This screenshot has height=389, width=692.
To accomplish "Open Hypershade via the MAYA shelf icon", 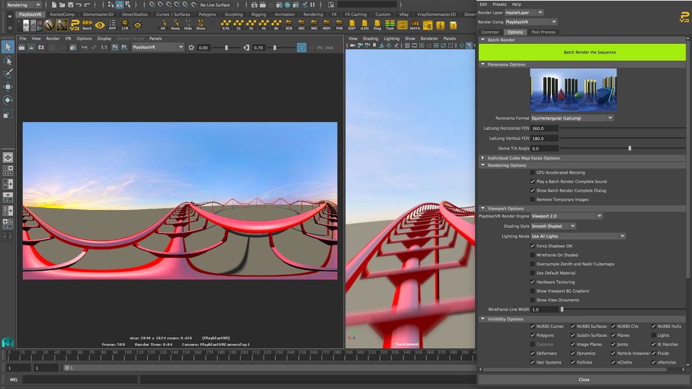I will (x=416, y=24).
